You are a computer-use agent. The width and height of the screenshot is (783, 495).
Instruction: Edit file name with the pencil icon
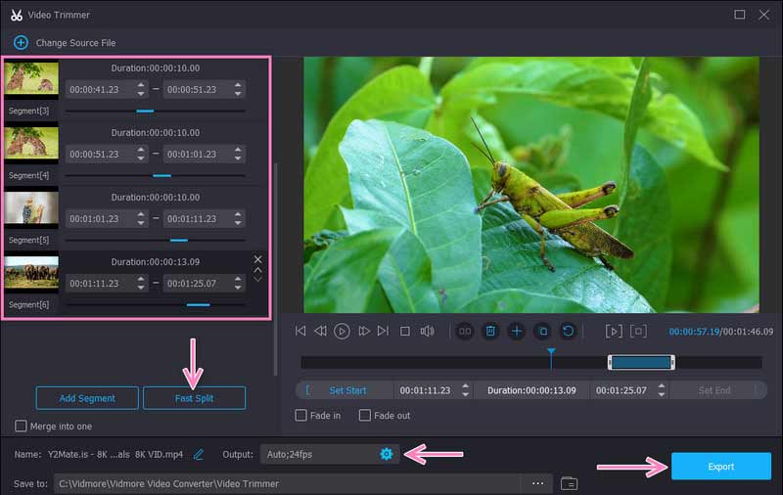pos(199,454)
